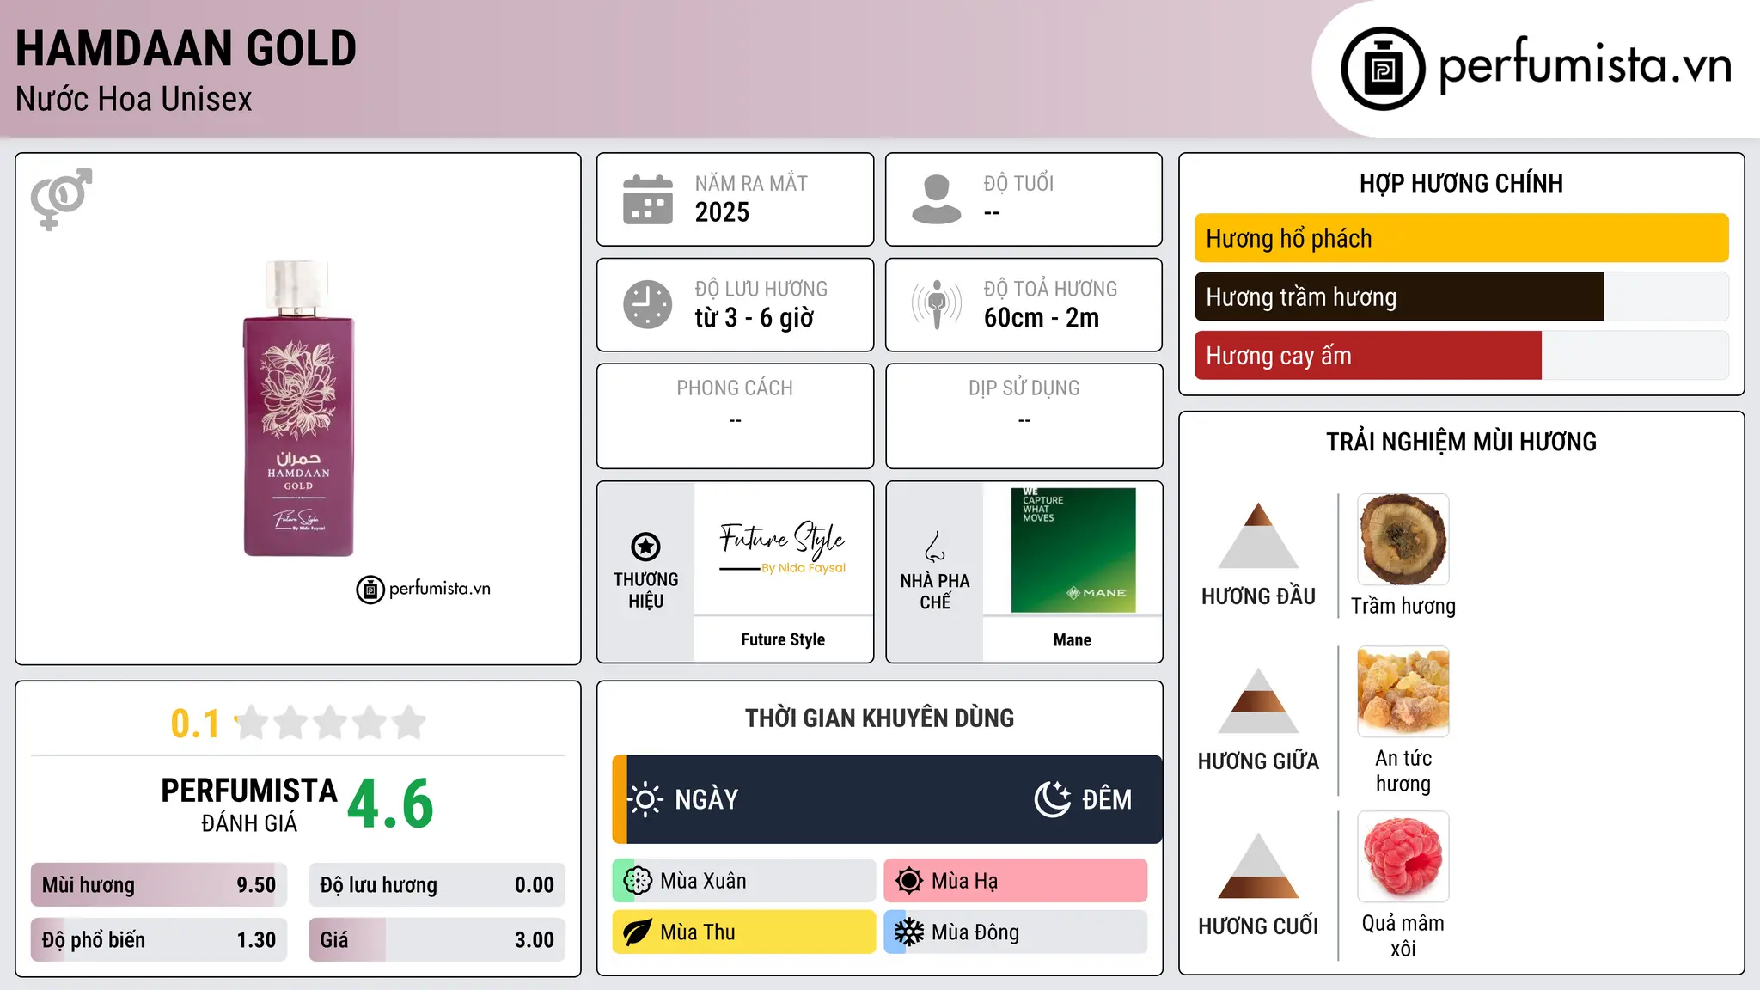Click the middle-note pyramid icon above Hương giữa
Screen dimensions: 1760x990
click(x=1258, y=700)
